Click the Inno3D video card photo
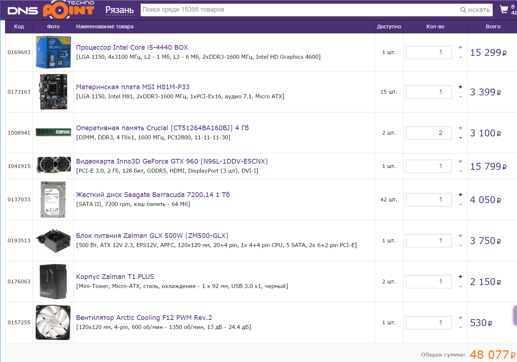The image size is (517, 362). click(x=54, y=166)
